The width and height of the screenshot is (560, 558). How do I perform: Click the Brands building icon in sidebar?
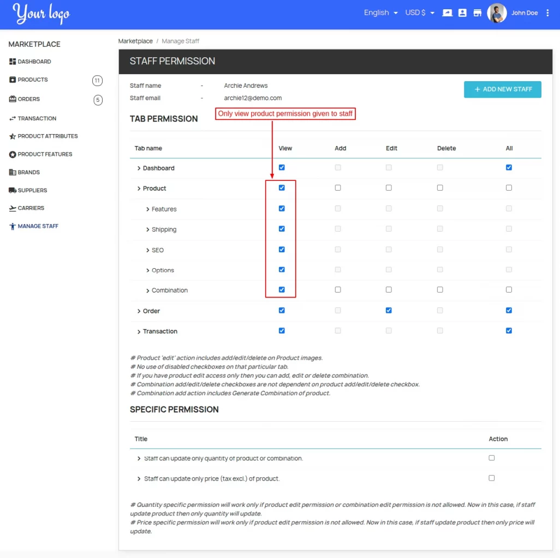pyautogui.click(x=13, y=172)
